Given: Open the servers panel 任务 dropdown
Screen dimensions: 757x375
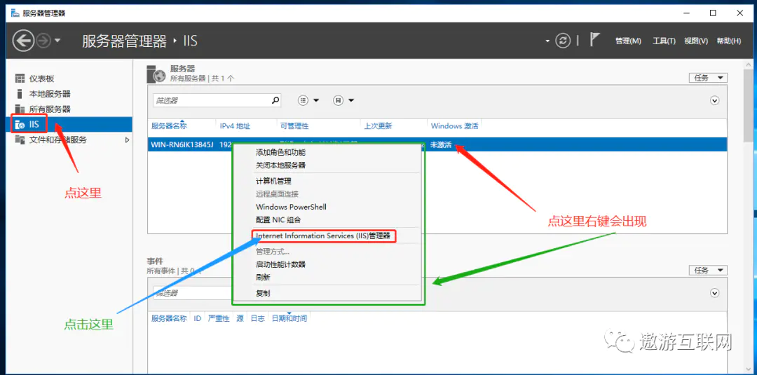Looking at the screenshot, I should point(708,78).
